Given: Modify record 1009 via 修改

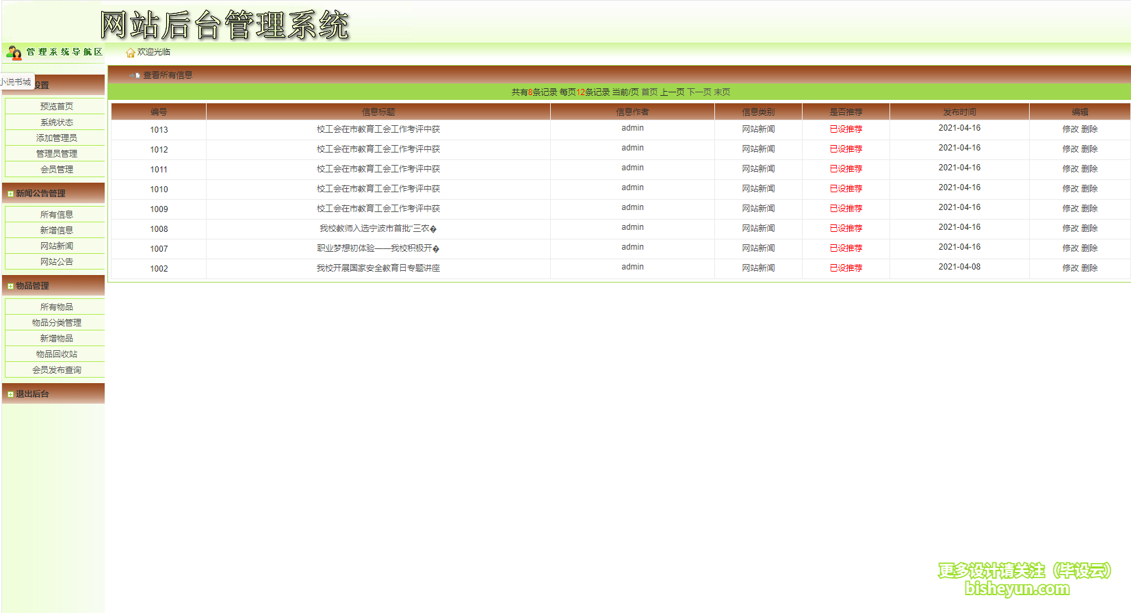Looking at the screenshot, I should 1070,208.
